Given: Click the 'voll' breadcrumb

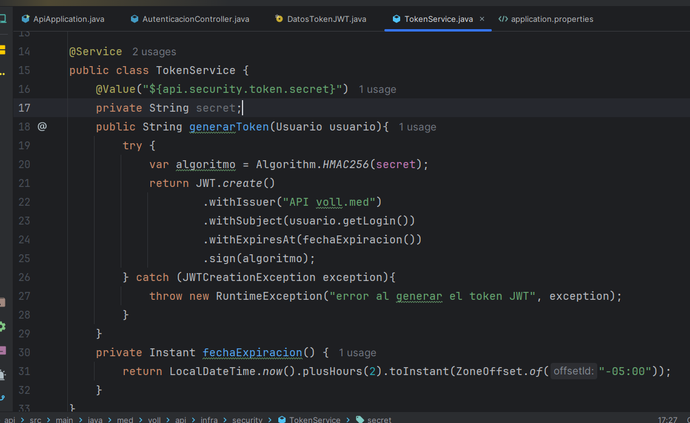Looking at the screenshot, I should pyautogui.click(x=154, y=419).
